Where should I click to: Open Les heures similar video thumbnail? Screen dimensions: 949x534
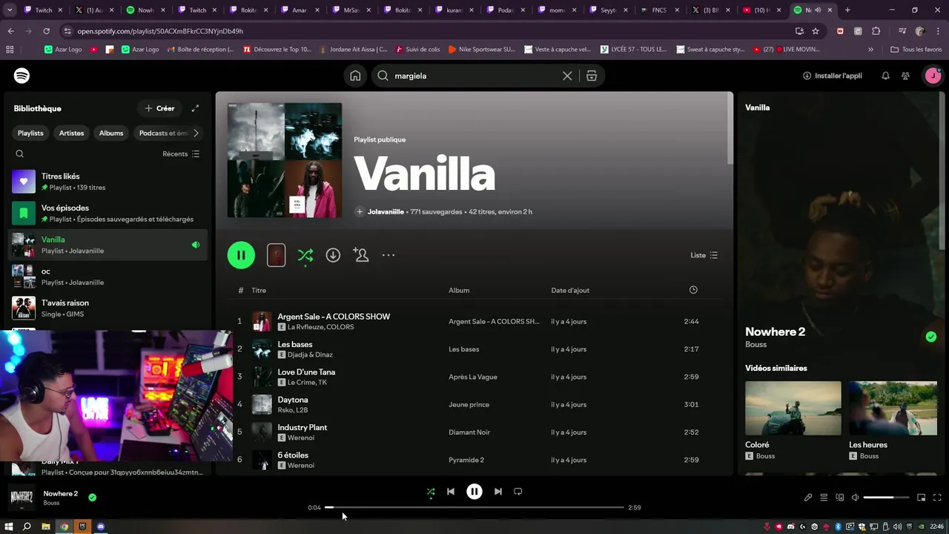click(893, 408)
